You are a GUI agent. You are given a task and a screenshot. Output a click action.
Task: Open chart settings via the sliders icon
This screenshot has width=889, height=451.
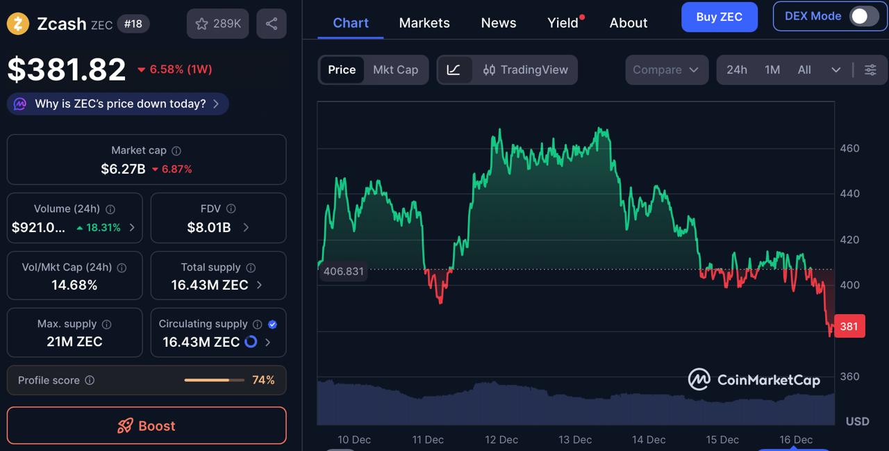click(870, 69)
